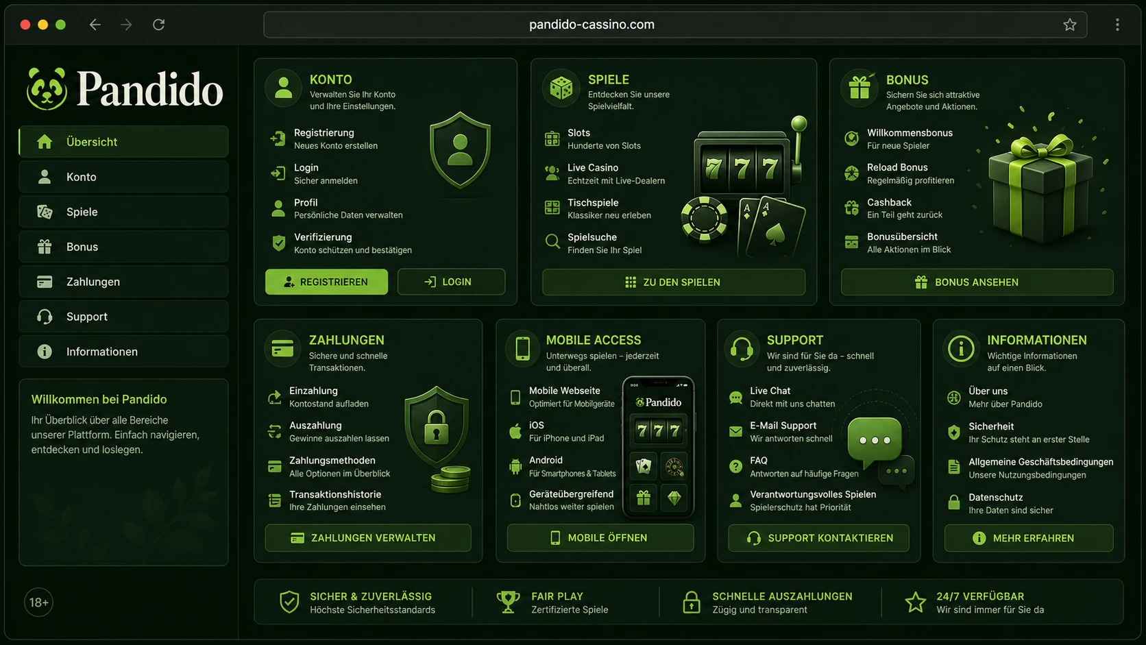Click the Spiele dice header icon
The image size is (1146, 645).
pos(561,88)
